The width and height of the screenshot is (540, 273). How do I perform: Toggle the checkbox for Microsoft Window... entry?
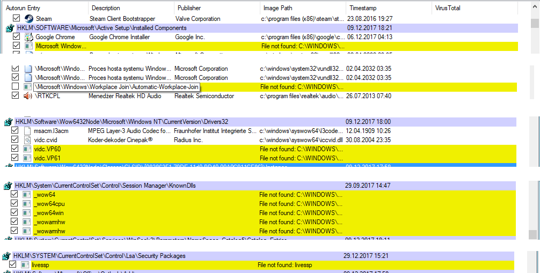coord(16,45)
